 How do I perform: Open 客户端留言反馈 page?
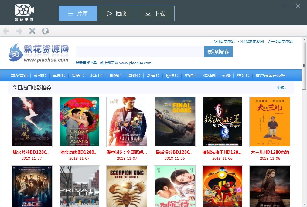tap(270, 76)
